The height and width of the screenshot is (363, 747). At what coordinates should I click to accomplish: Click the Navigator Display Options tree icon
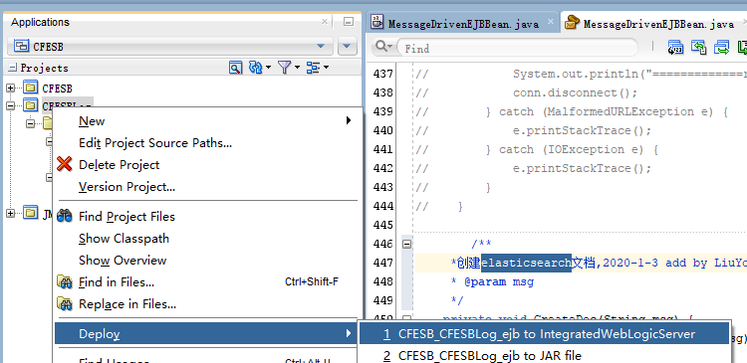313,68
